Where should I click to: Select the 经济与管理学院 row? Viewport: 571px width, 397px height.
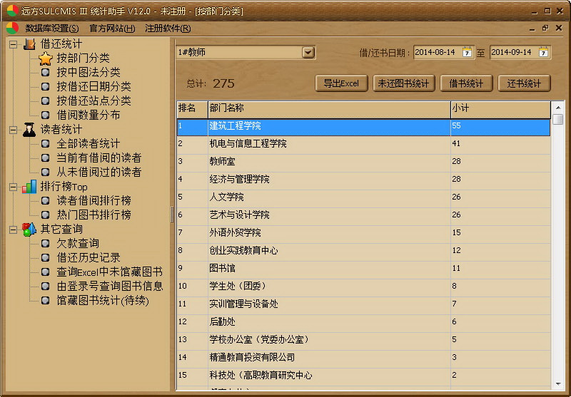[x=363, y=181]
